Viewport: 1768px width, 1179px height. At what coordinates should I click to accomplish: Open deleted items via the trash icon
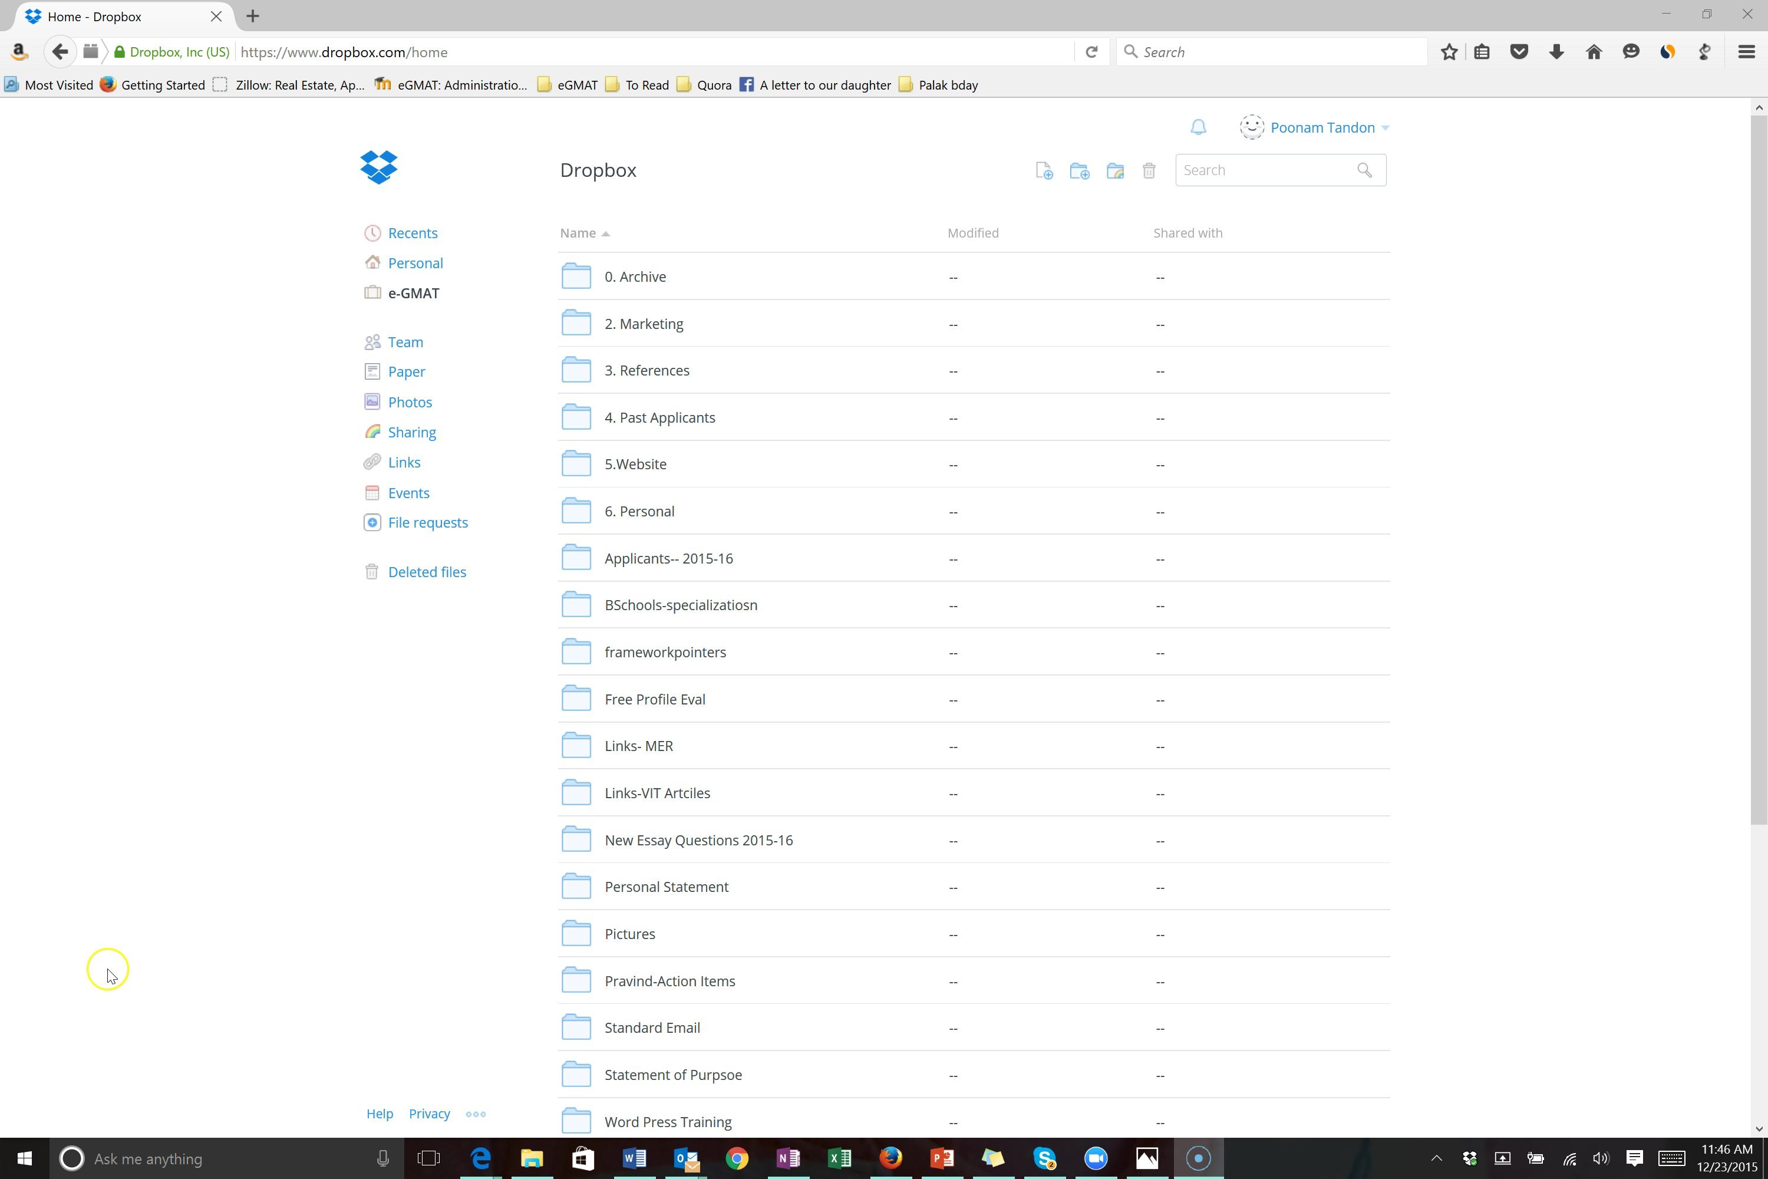pos(1149,171)
